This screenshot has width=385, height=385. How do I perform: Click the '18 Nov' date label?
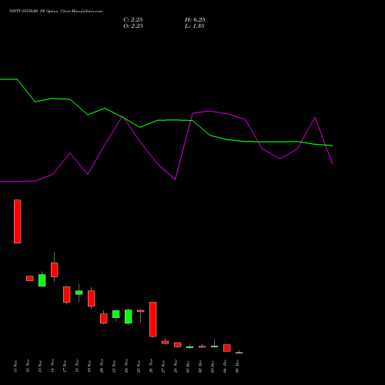tap(77, 367)
